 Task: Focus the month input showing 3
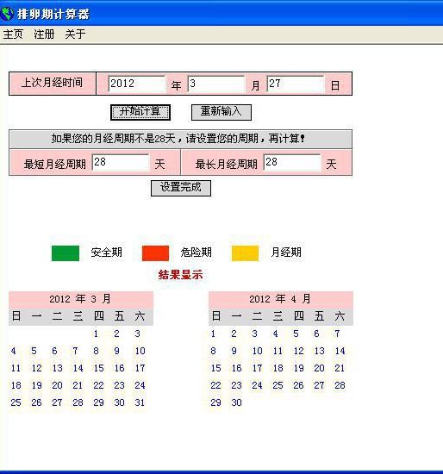click(216, 84)
